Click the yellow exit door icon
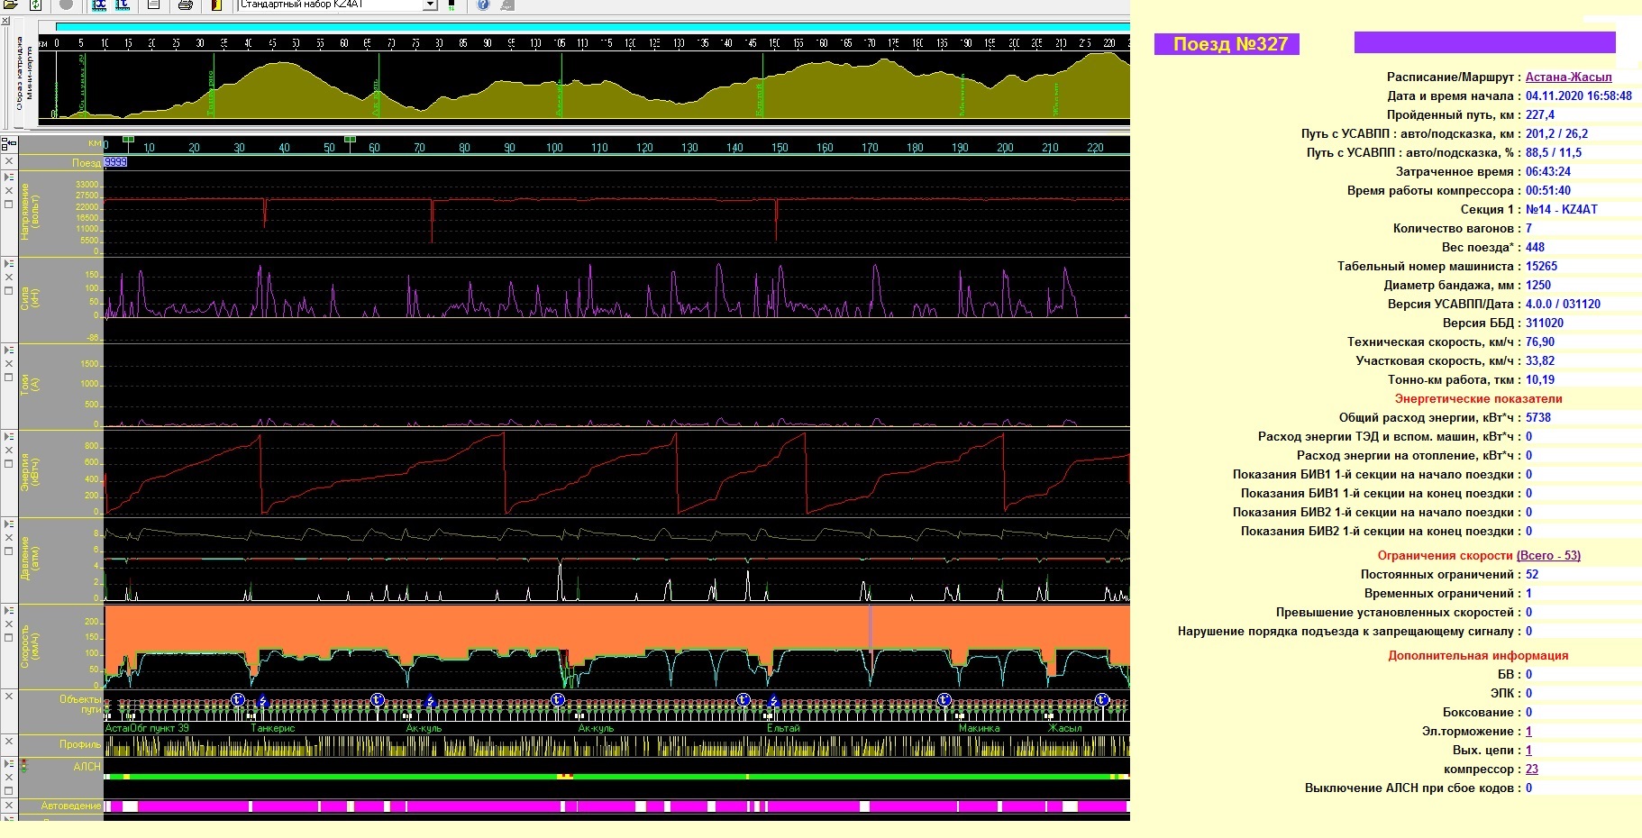 click(x=216, y=5)
